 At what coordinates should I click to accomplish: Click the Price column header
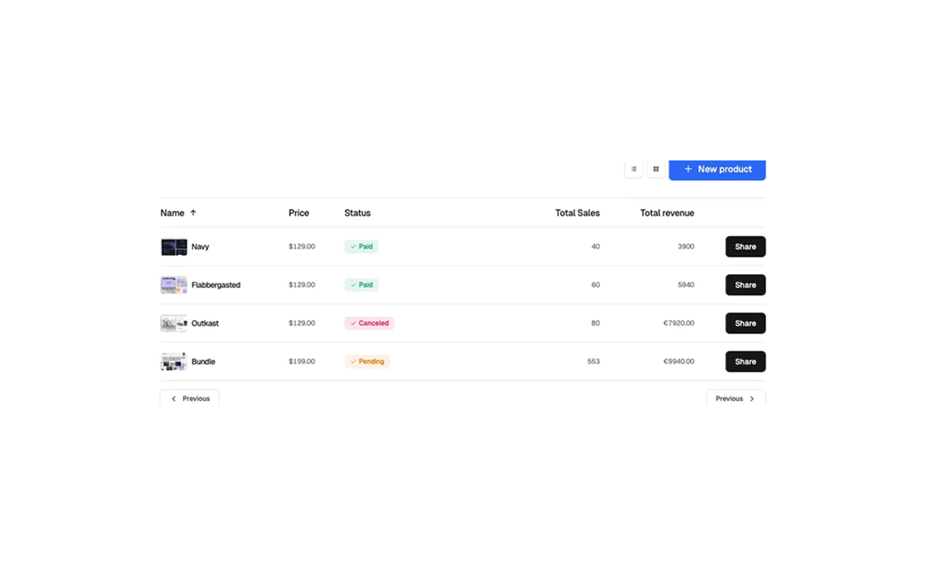click(299, 213)
